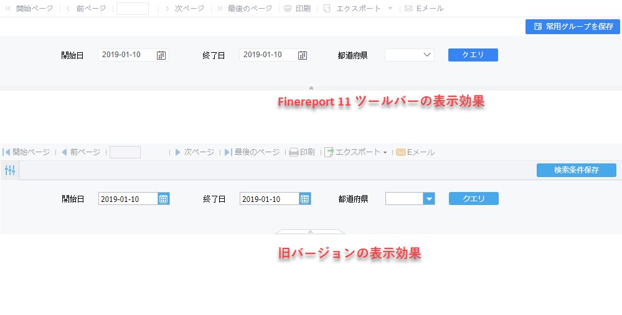
Task: Click the 常用グループを保存 button
Action: click(573, 27)
